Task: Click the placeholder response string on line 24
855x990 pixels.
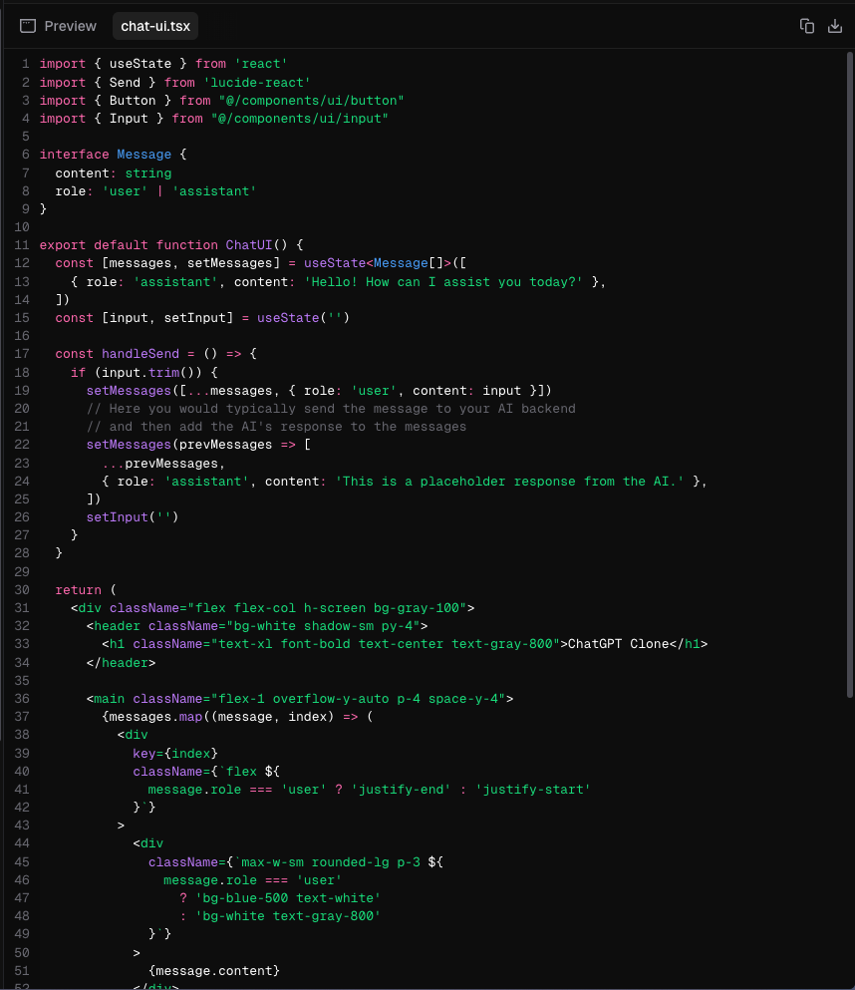Action: pyautogui.click(x=509, y=482)
